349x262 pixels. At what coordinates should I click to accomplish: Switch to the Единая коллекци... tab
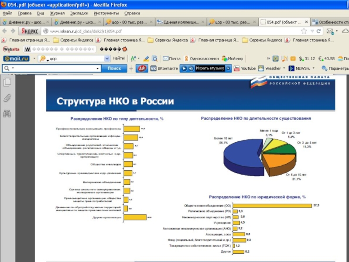coord(181,22)
